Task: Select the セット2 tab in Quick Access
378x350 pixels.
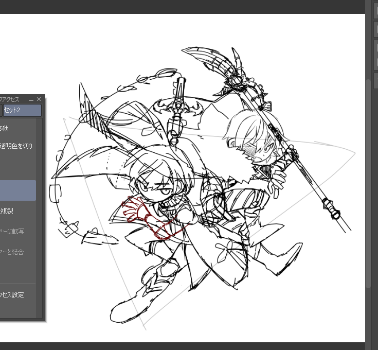Action: [x=22, y=110]
